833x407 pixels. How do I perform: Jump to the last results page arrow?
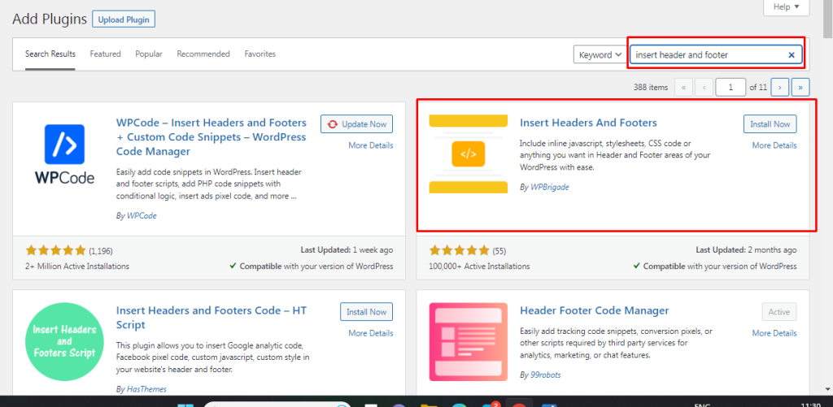click(800, 87)
